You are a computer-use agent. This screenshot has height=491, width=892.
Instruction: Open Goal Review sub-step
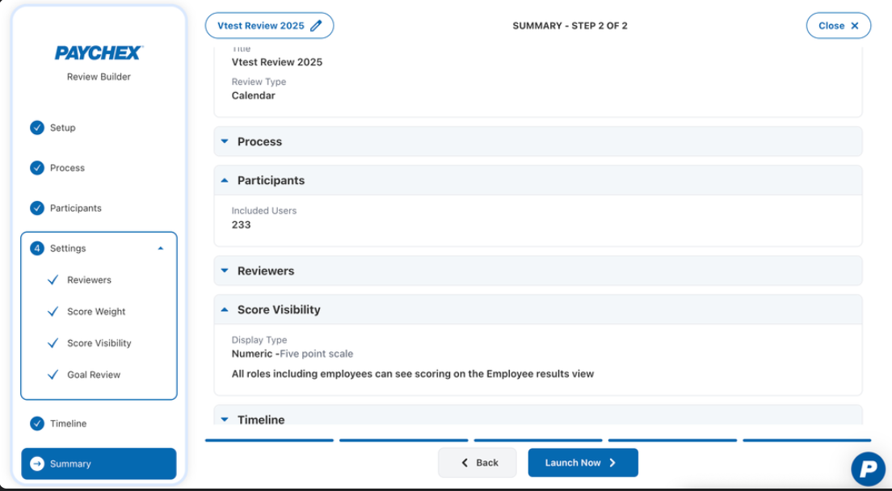click(x=94, y=375)
